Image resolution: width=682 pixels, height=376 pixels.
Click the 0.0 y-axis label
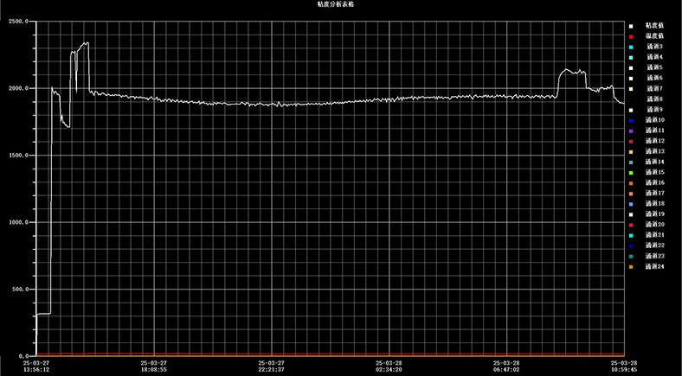[x=23, y=356]
